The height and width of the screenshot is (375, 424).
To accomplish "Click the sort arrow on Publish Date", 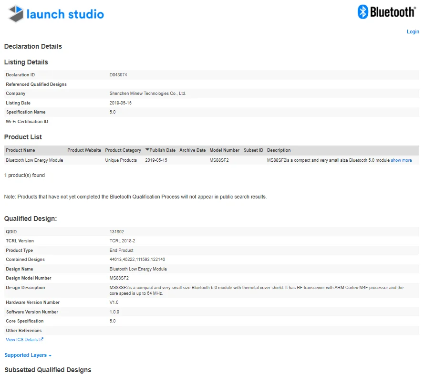I will 147,150.
